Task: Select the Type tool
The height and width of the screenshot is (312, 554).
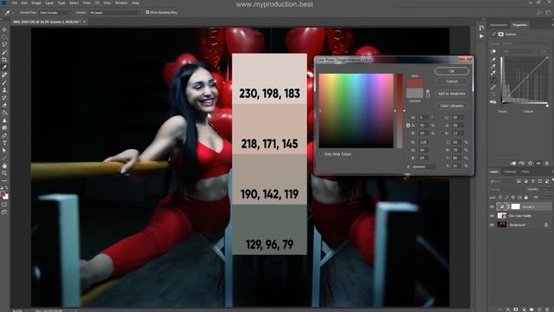Action: click(4, 143)
